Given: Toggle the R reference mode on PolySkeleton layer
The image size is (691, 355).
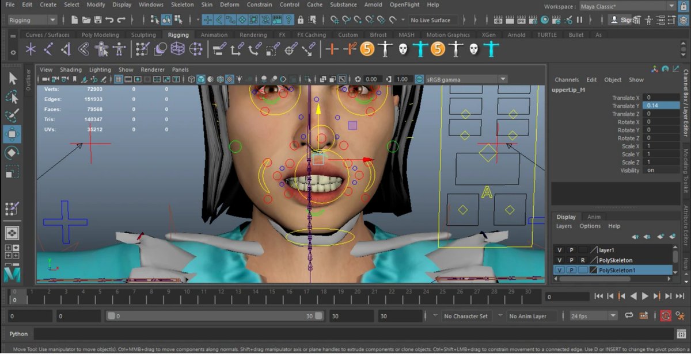Looking at the screenshot, I should (x=583, y=260).
